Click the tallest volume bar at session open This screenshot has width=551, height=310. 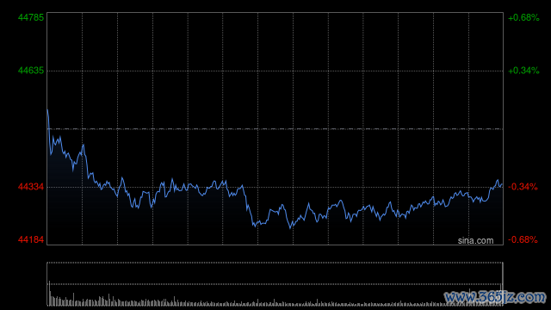coord(50,293)
